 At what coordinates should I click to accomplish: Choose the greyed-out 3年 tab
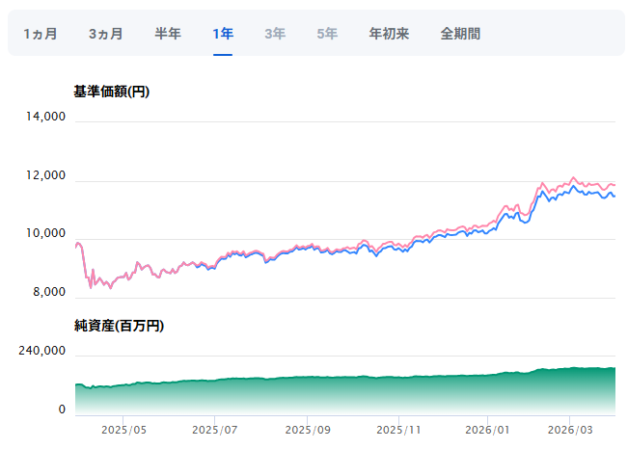[275, 34]
